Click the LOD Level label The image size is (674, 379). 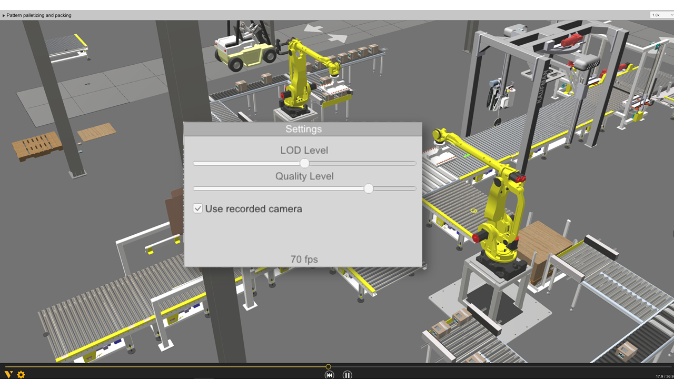point(304,150)
